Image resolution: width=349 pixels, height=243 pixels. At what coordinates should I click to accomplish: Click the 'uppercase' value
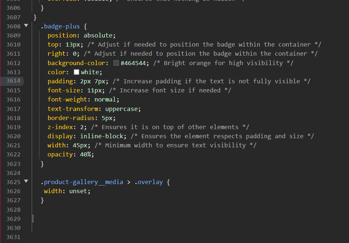[x=122, y=109]
